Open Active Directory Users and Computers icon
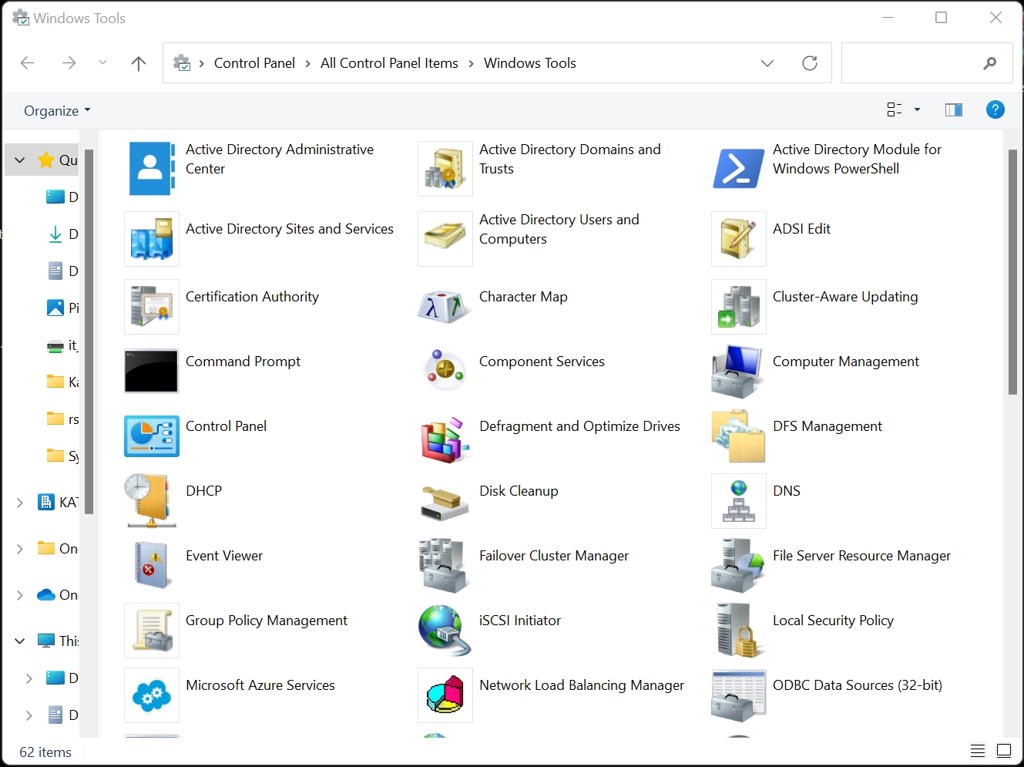This screenshot has width=1024, height=767. tap(445, 239)
